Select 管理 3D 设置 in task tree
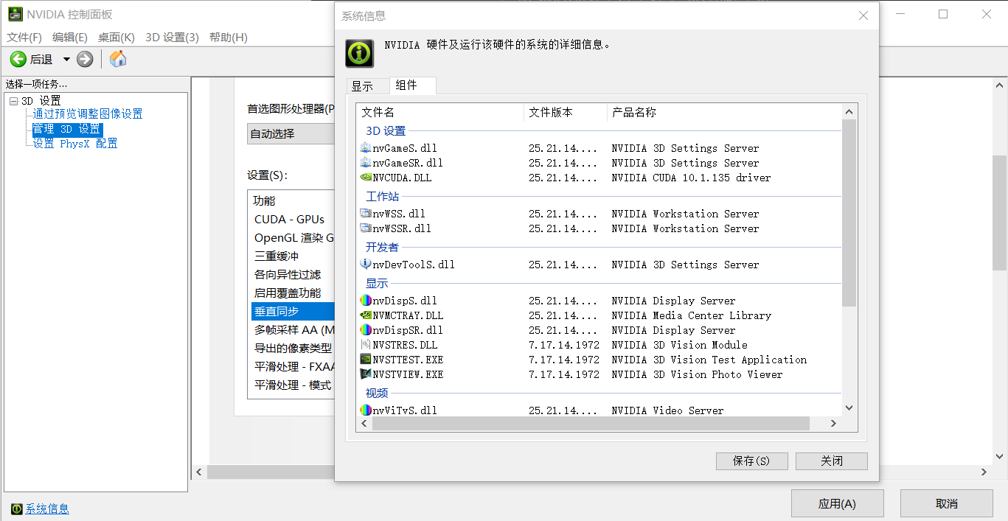Image resolution: width=1008 pixels, height=521 pixels. pos(66,129)
